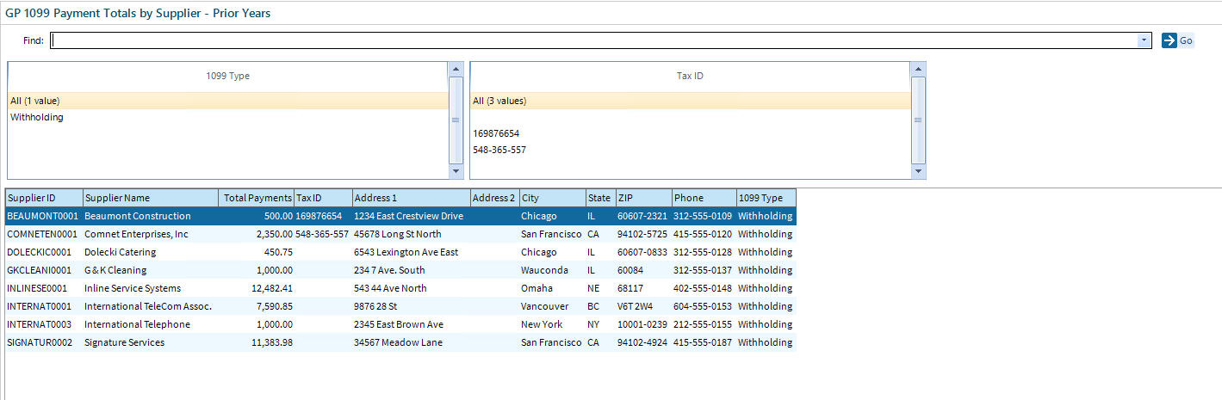Click the 11,383.98 total payments cell
This screenshot has width=1222, height=400.
pos(257,342)
